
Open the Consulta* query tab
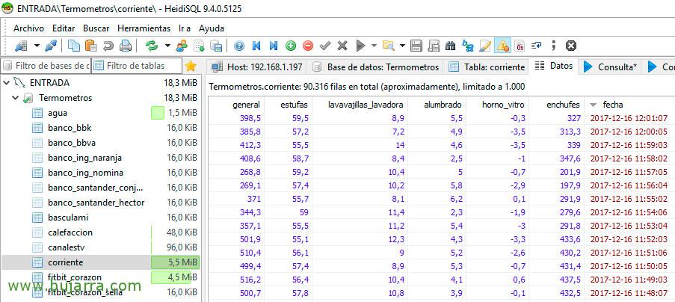pos(611,67)
